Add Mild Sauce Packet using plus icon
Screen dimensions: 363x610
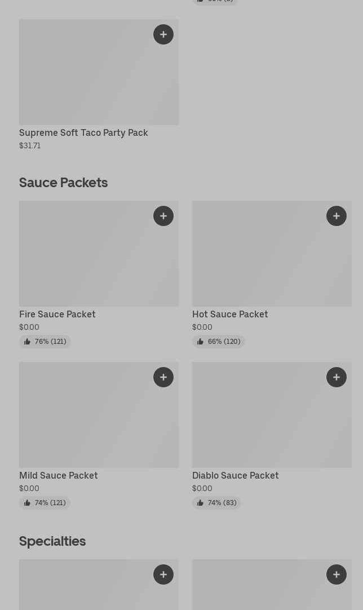163,377
